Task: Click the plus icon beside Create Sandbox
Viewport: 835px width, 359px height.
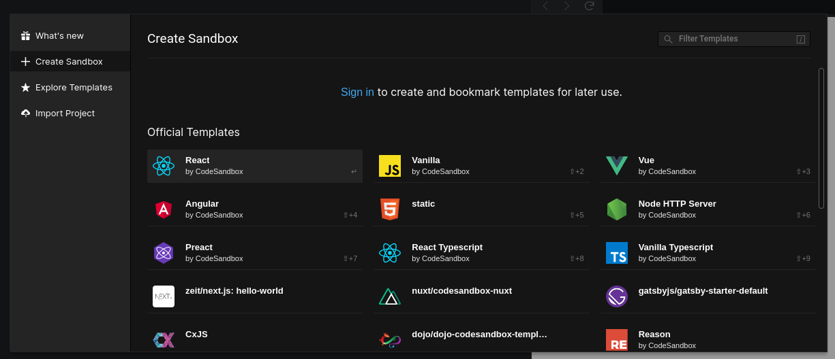Action: [x=25, y=61]
